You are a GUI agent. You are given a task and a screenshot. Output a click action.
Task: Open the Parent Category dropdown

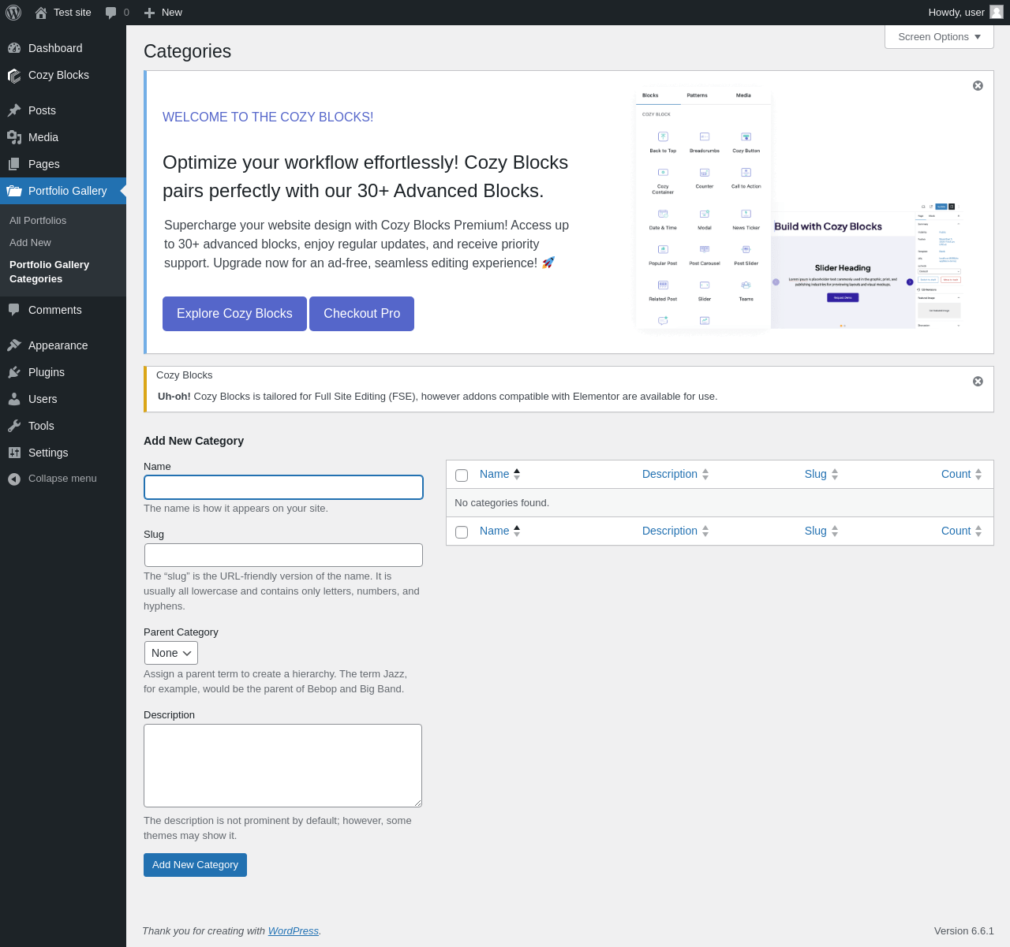(171, 653)
